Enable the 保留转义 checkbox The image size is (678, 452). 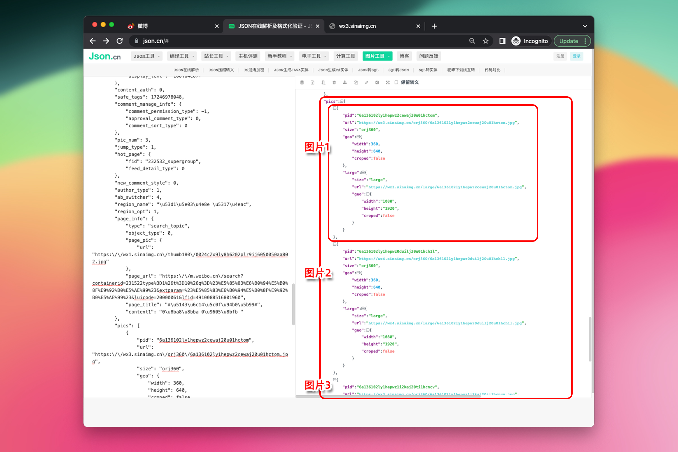coord(396,82)
